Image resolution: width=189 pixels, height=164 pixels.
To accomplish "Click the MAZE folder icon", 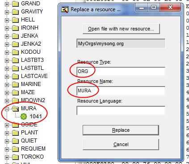I will coord(15,93).
